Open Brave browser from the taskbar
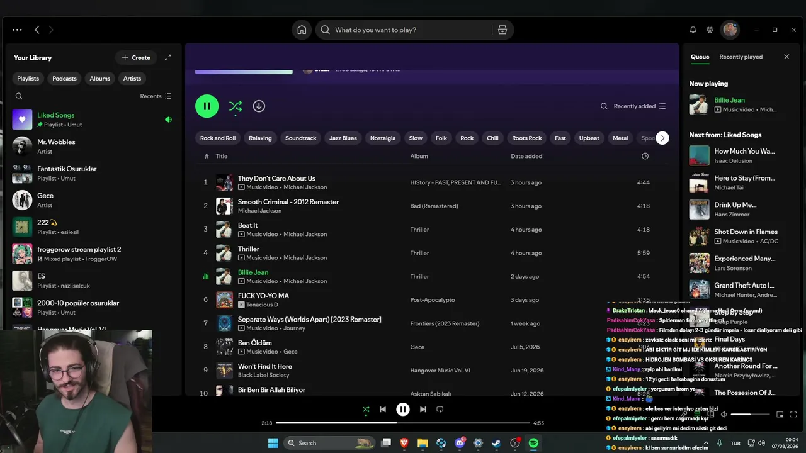The width and height of the screenshot is (806, 453). coord(404,443)
